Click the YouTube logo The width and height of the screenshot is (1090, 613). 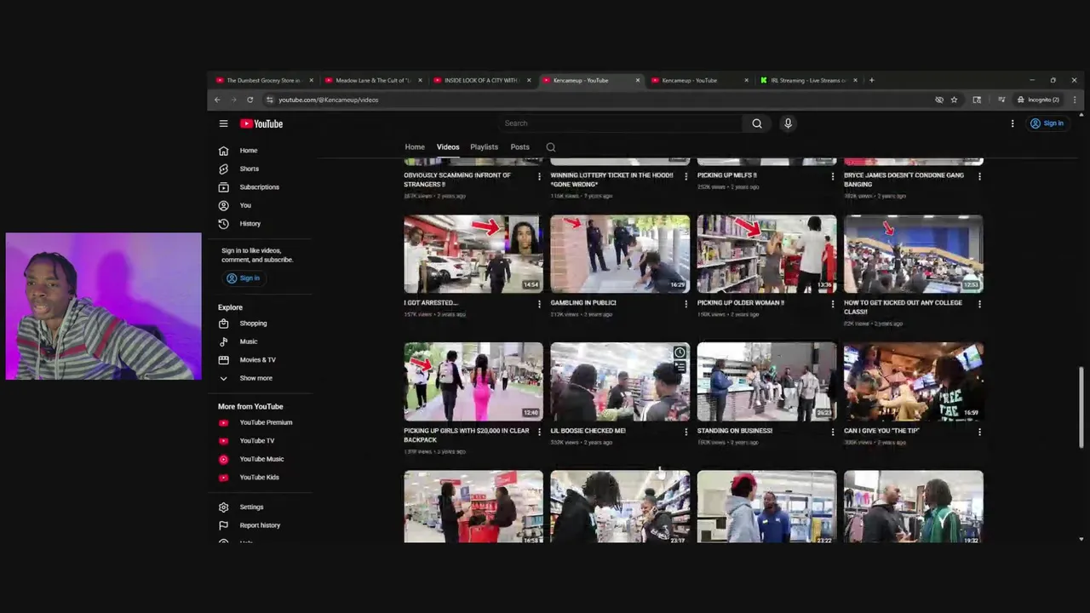coord(261,123)
